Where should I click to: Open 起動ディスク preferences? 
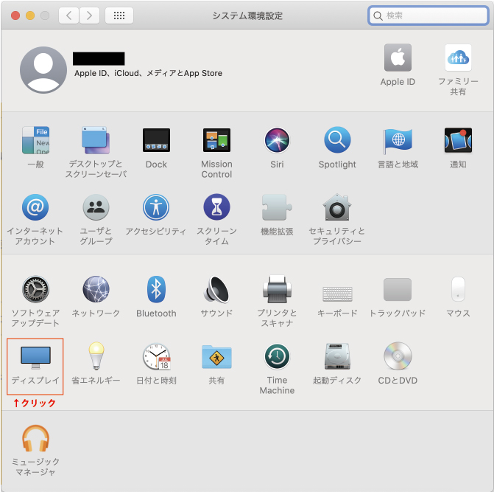[337, 356]
